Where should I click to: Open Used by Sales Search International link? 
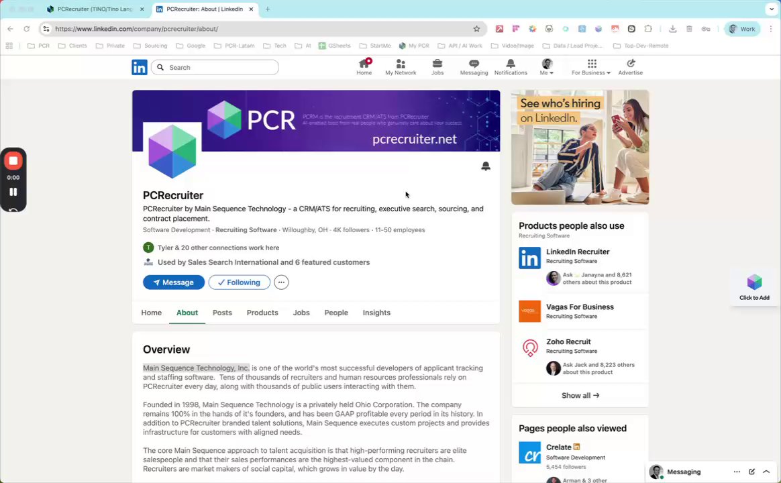264,262
